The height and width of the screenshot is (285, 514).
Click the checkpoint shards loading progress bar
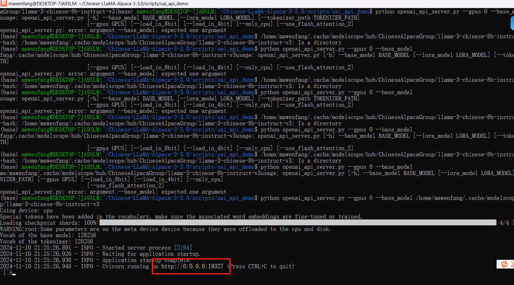pos(297,223)
